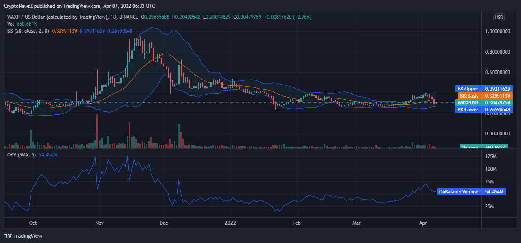Click the BB:Upper price axis label
The width and height of the screenshot is (521, 243).
tap(468, 89)
